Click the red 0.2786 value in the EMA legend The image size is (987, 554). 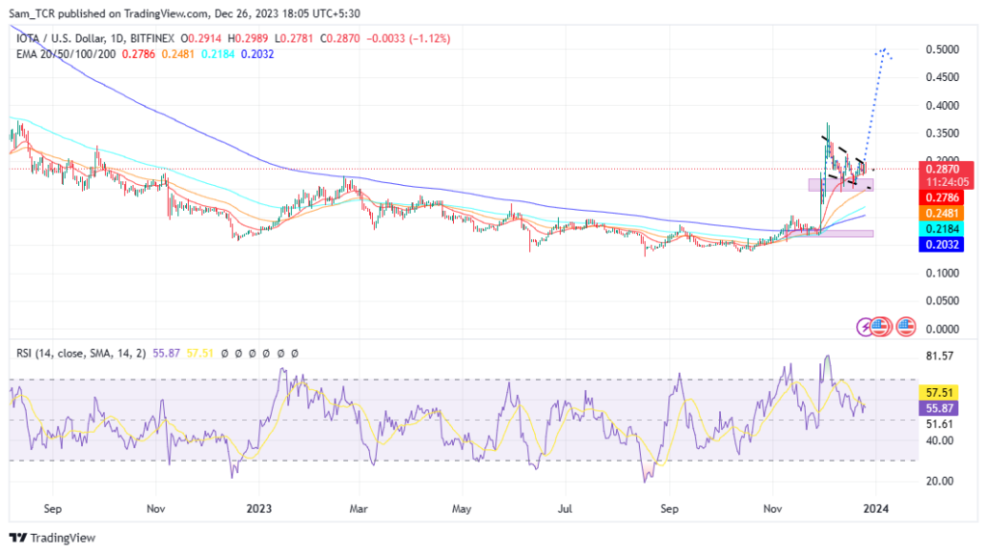tap(139, 54)
